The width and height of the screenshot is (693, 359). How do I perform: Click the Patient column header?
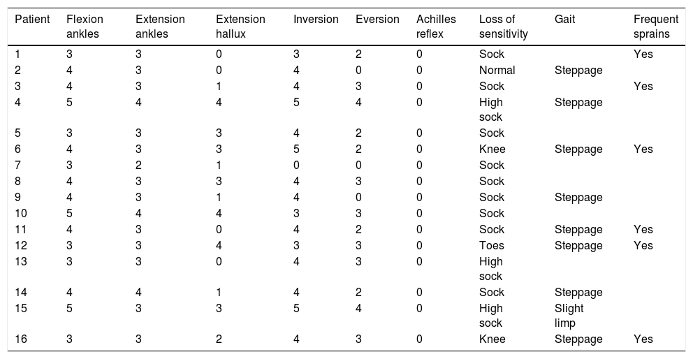tap(32, 20)
